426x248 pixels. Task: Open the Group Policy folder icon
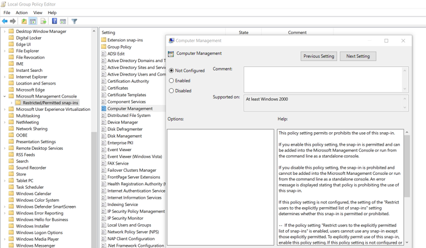point(103,47)
